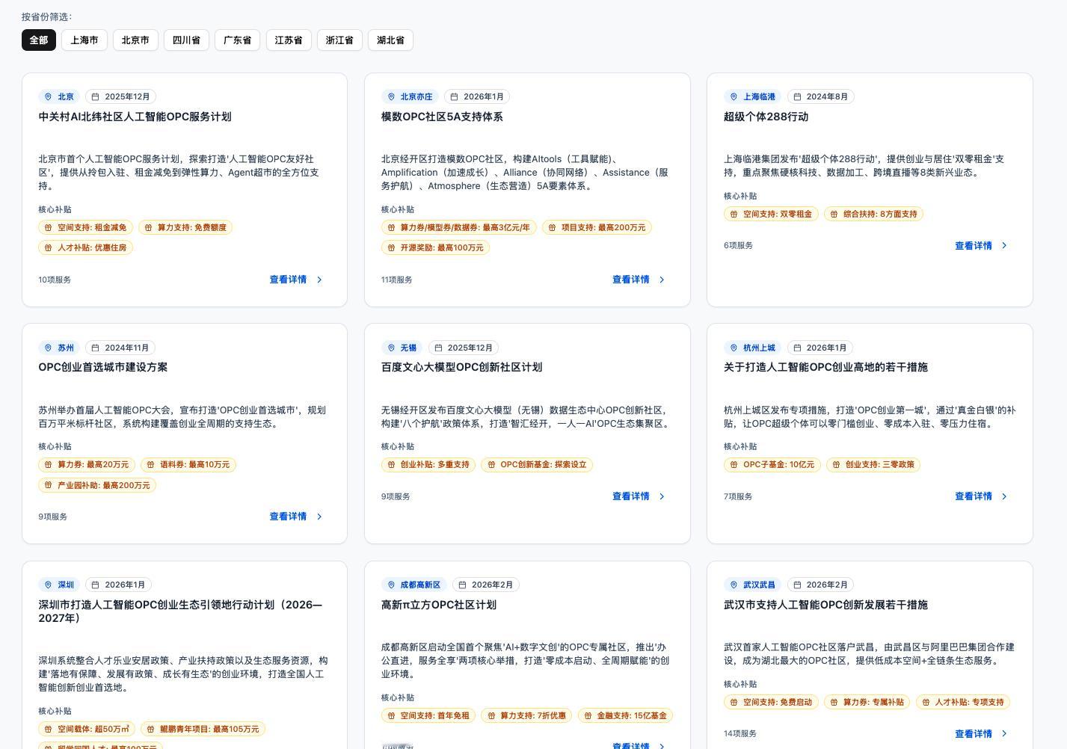Click the calendar icon beside 2026年1月 on 深圳 card
This screenshot has height=749, width=1067.
[96, 585]
